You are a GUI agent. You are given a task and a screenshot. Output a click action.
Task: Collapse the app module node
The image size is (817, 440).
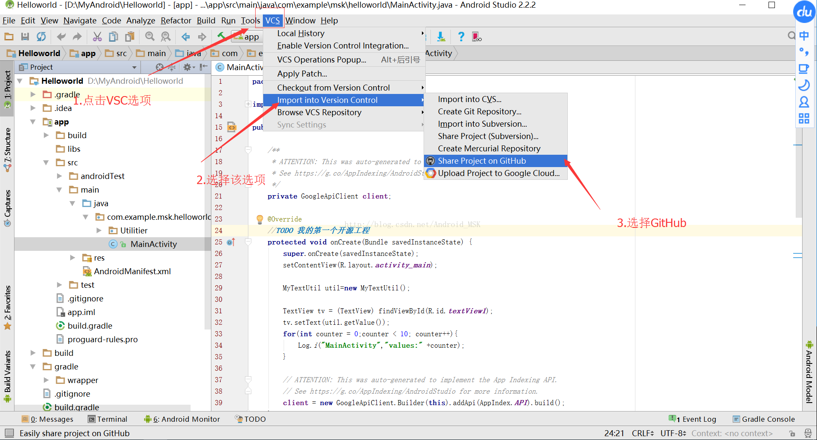click(x=33, y=122)
